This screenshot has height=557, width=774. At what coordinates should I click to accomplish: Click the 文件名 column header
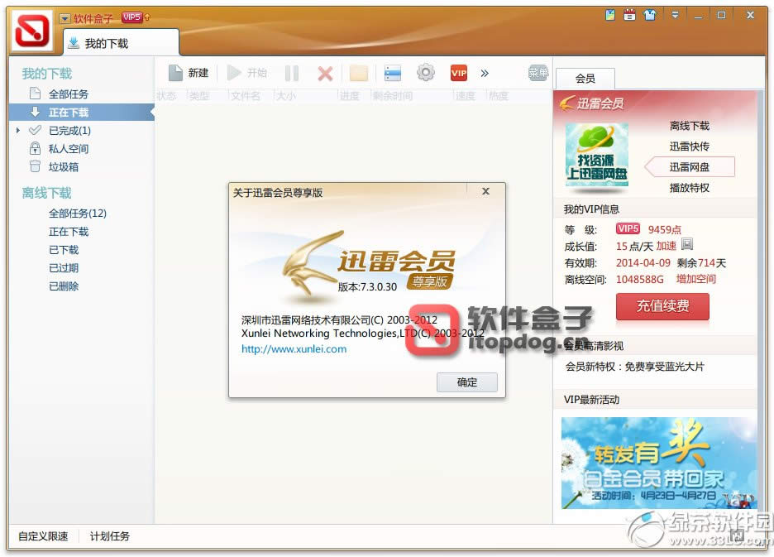tap(246, 96)
